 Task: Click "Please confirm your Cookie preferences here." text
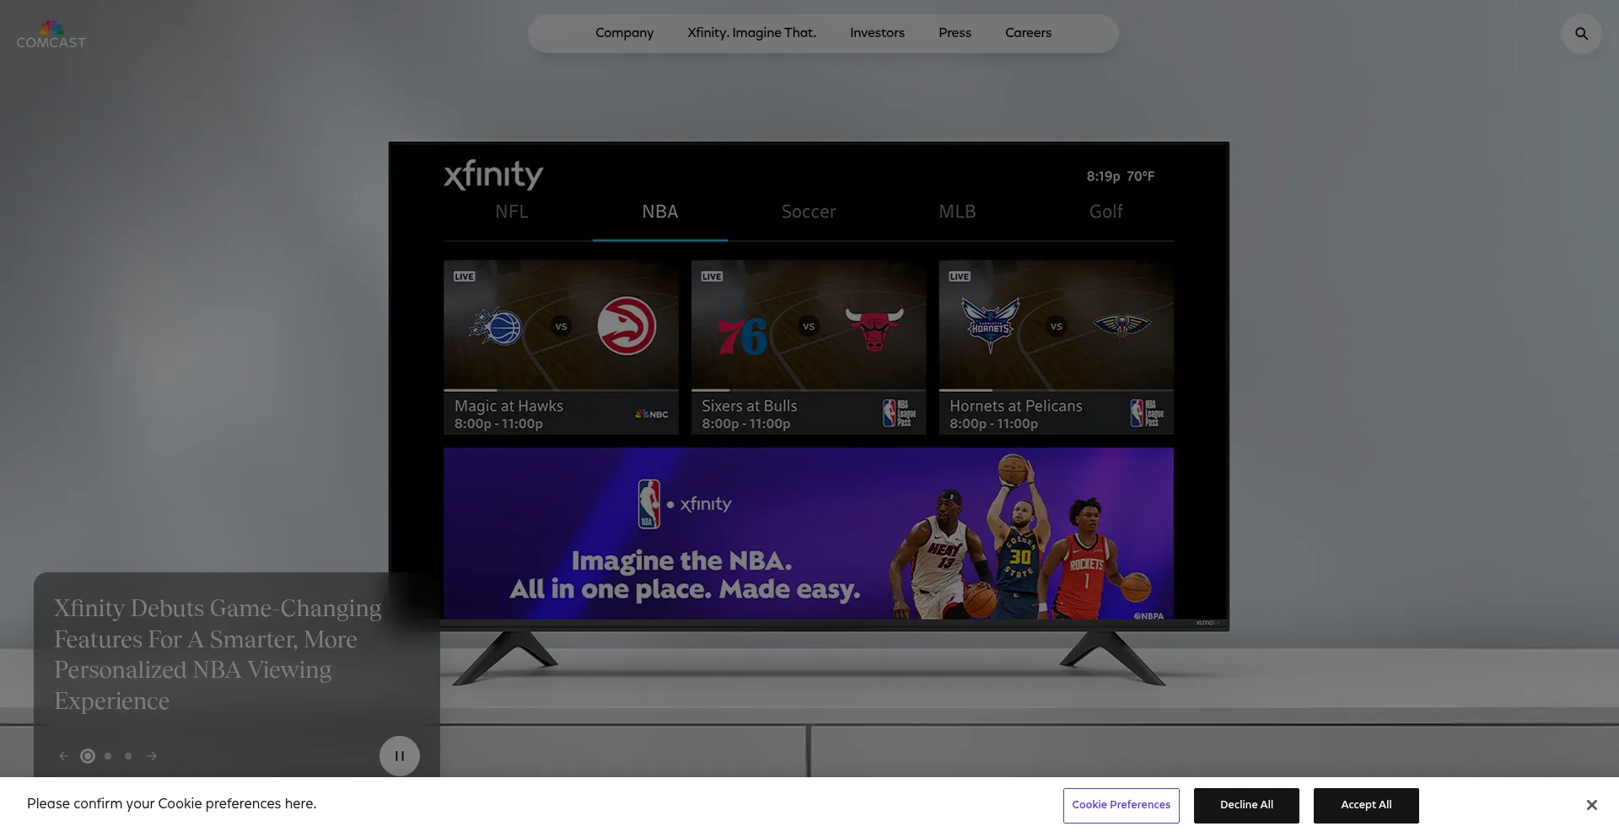(x=171, y=803)
